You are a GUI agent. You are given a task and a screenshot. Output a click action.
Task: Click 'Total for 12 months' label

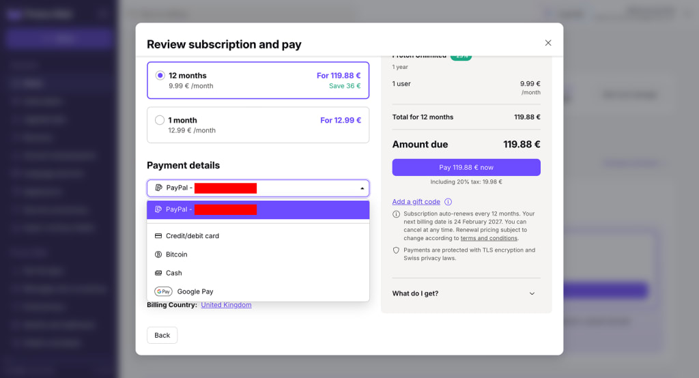pyautogui.click(x=423, y=117)
